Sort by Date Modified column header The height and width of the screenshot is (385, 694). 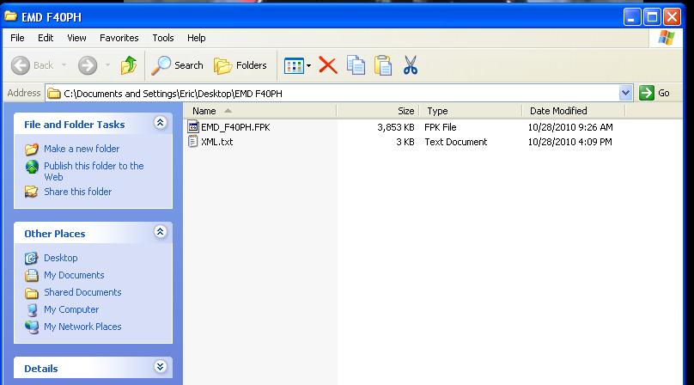click(x=574, y=111)
